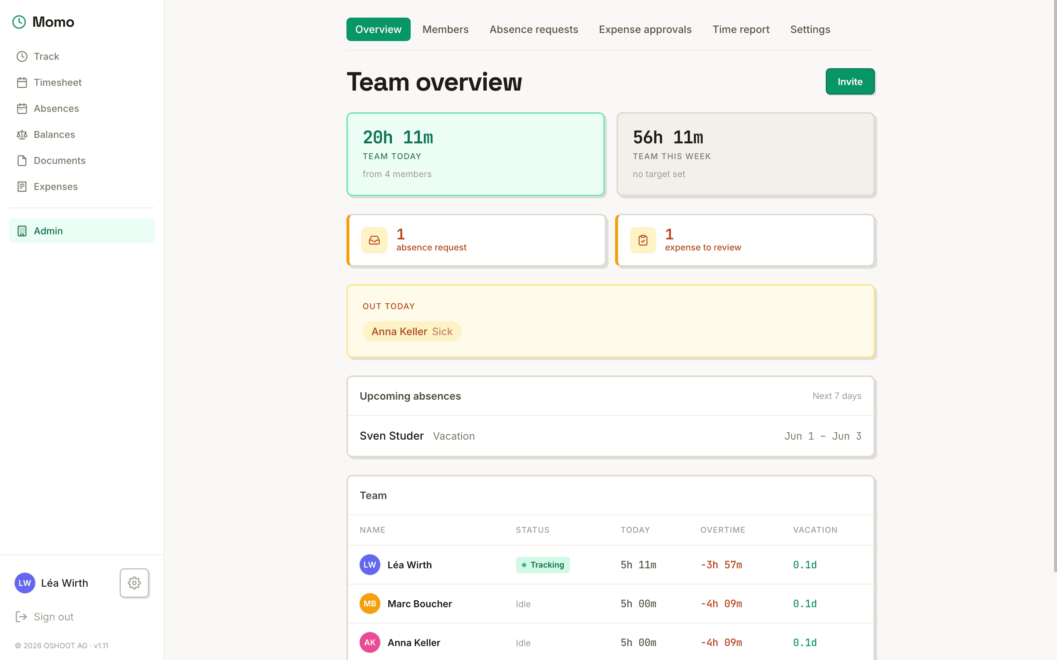
Task: Click Marc Boucher's Idle status
Action: [523, 604]
